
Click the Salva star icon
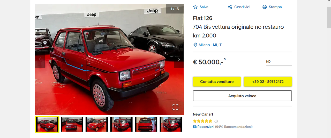tap(195, 7)
